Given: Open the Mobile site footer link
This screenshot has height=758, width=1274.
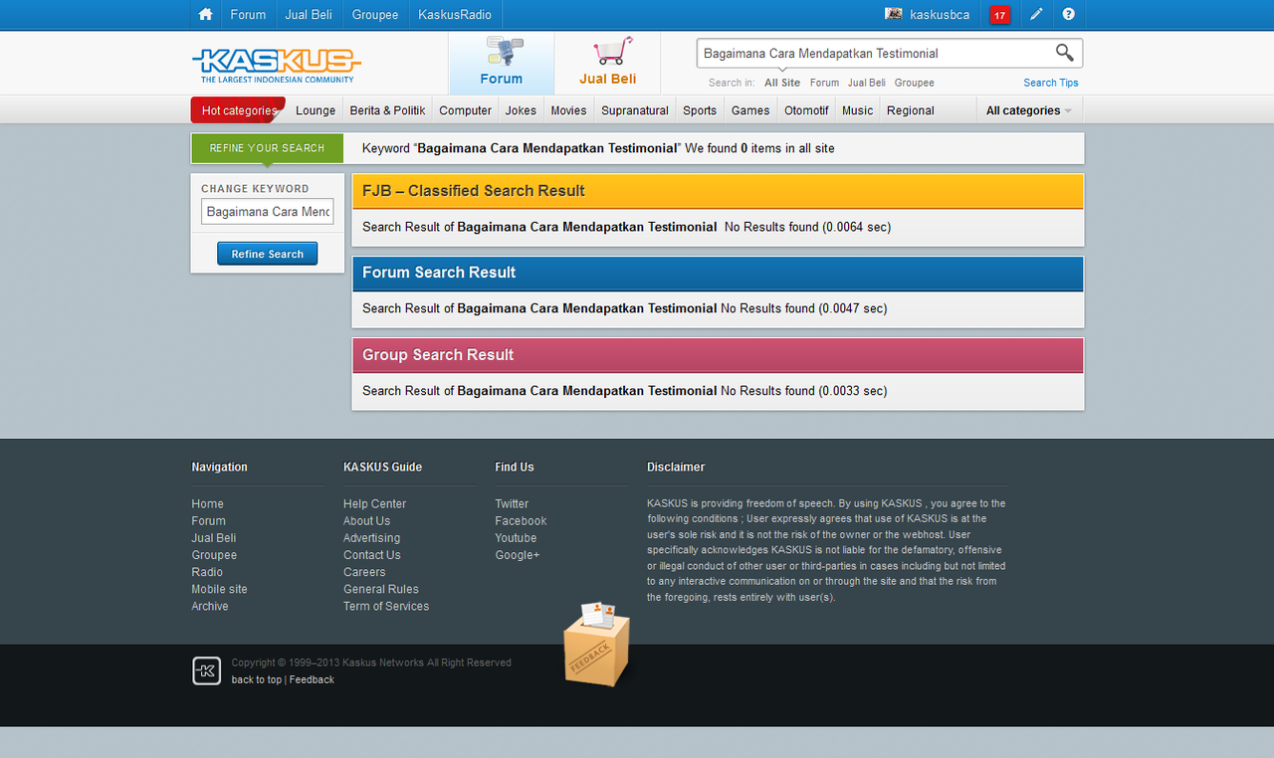Looking at the screenshot, I should point(220,589).
